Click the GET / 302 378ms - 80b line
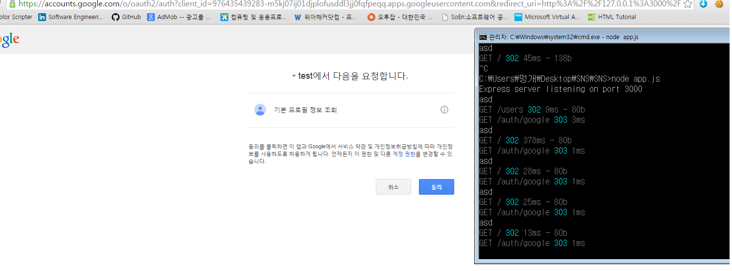732x271 pixels. 525,140
